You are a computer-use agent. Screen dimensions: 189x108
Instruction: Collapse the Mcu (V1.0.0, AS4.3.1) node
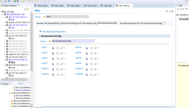coord(5,60)
